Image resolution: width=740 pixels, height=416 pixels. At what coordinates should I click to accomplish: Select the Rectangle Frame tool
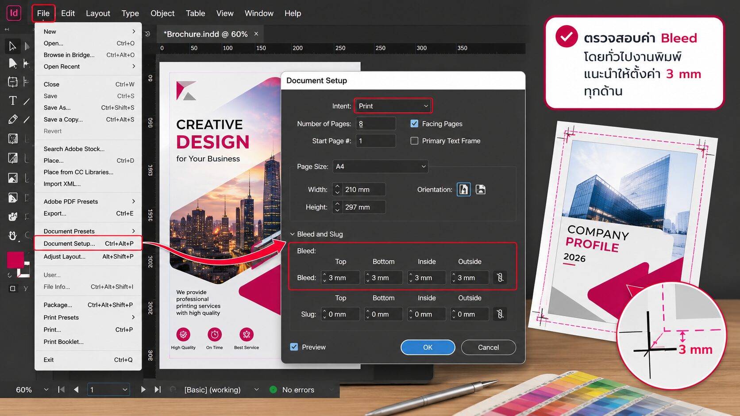(12, 139)
